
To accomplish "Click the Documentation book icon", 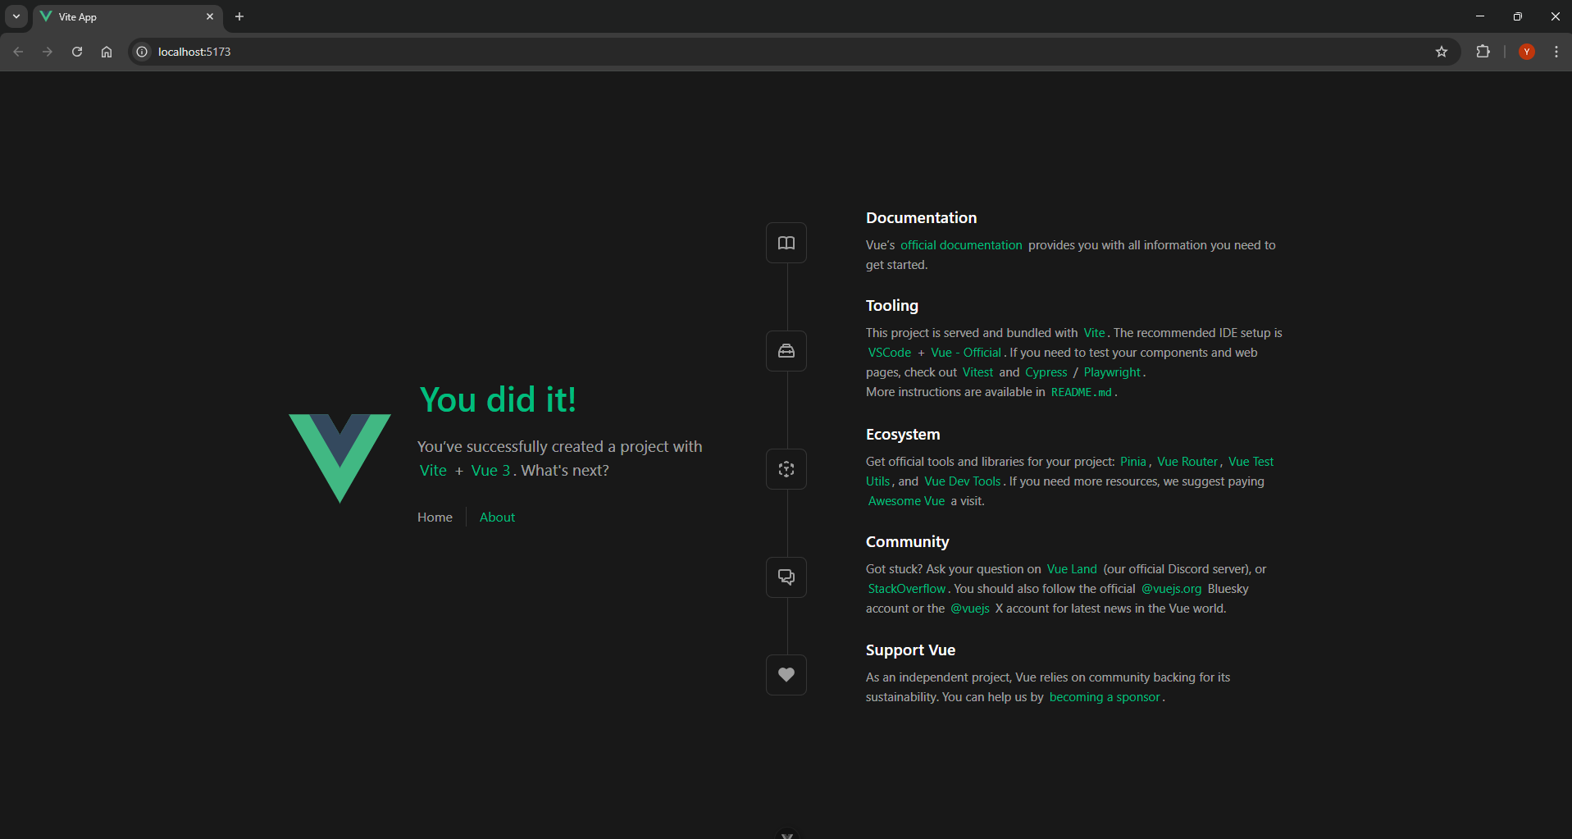I will [x=786, y=243].
